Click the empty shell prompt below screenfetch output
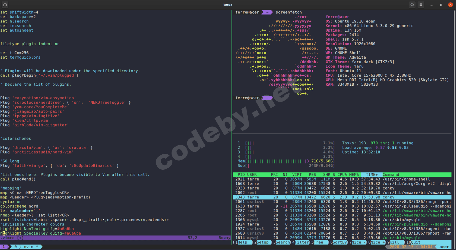This screenshot has width=456, height=250. point(254,98)
